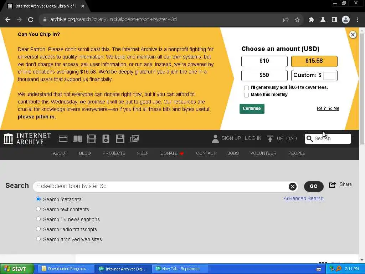Open the Images icon in nav bar

coord(134,139)
